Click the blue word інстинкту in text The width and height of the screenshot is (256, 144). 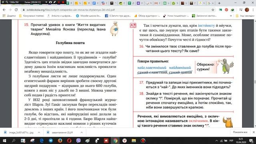(206, 26)
